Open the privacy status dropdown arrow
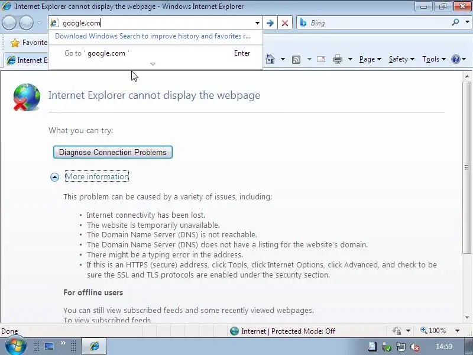The height and width of the screenshot is (355, 473). pyautogui.click(x=408, y=331)
